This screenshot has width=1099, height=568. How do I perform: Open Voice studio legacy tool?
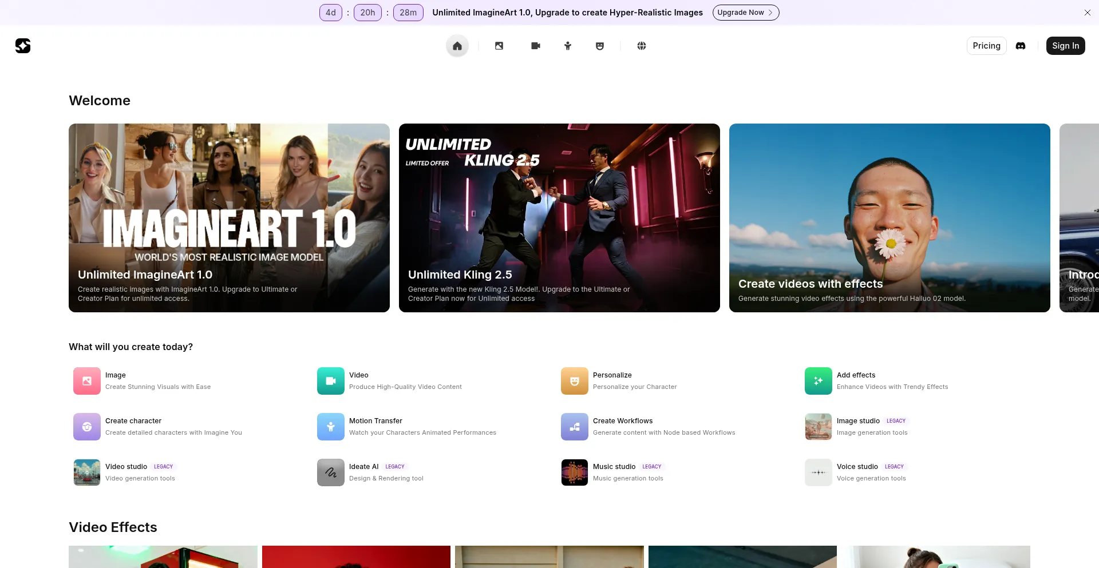click(x=857, y=467)
